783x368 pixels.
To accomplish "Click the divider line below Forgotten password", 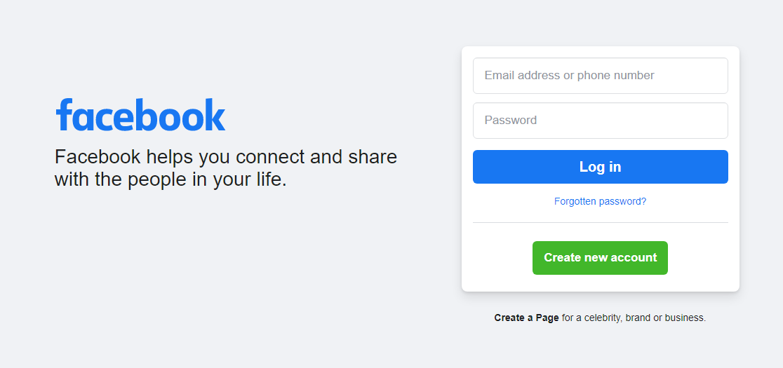I will click(601, 222).
